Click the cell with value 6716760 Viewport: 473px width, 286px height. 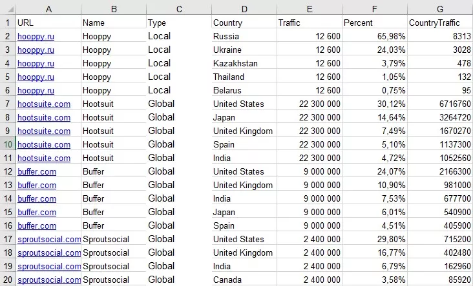tap(440, 104)
